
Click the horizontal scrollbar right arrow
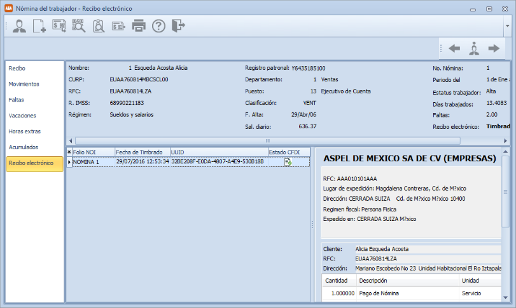click(505, 141)
